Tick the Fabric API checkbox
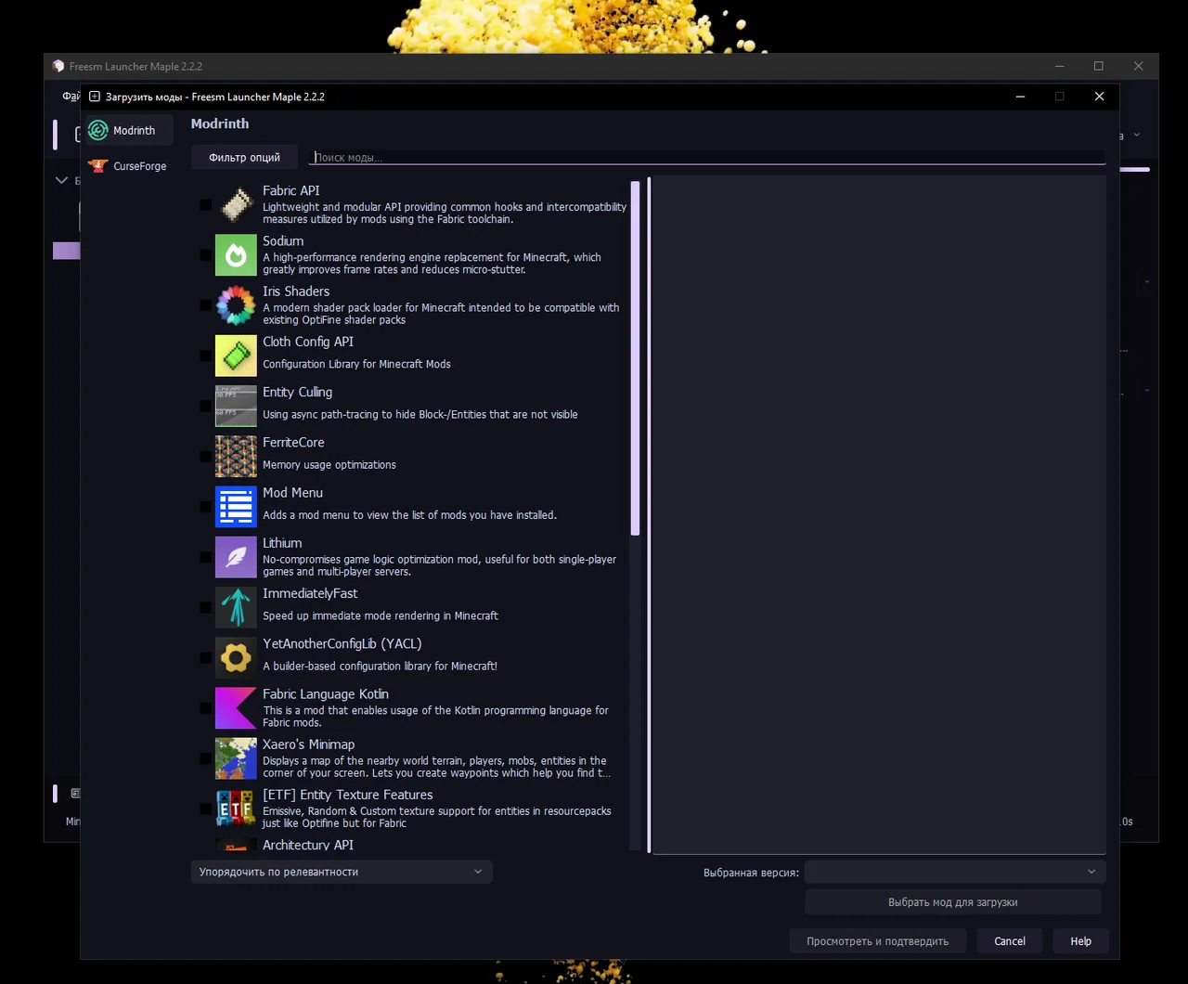The height and width of the screenshot is (984, 1188). tap(205, 205)
